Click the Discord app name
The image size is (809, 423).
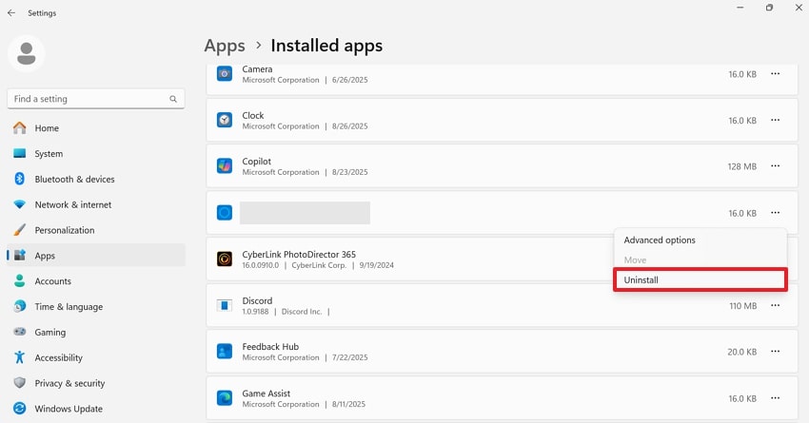[257, 300]
